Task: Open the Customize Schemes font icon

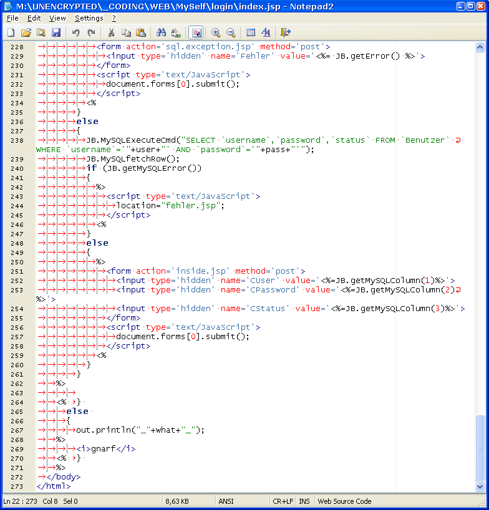Action: tap(266, 32)
